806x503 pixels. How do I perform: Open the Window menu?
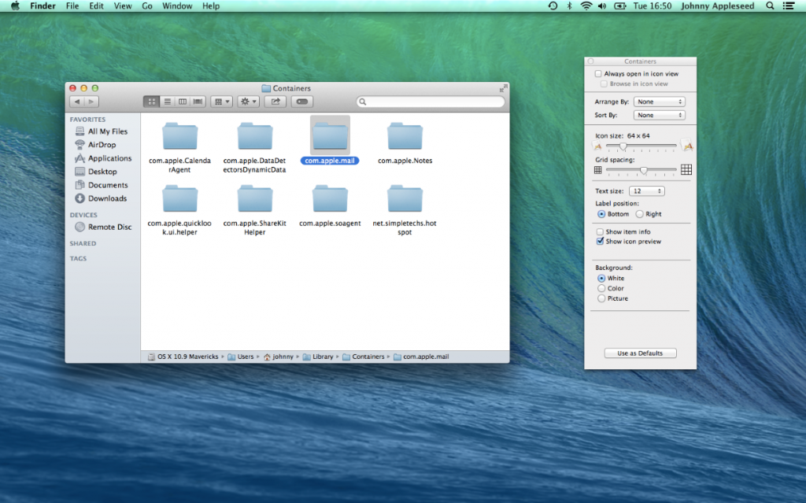(177, 6)
